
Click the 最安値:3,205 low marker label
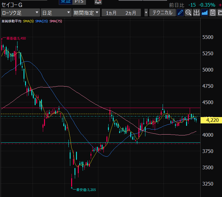click(x=86, y=190)
